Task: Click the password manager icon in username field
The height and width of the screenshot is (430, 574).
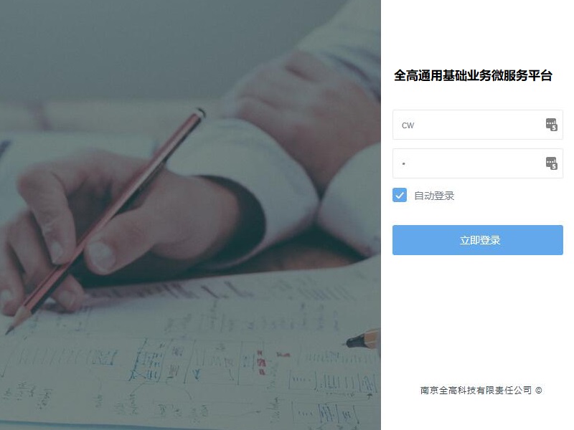Action: pyautogui.click(x=551, y=125)
